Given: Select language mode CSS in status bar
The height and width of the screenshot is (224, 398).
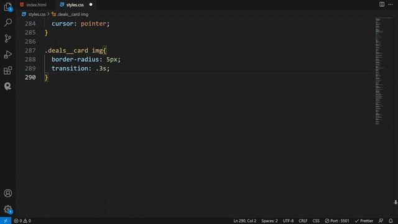Looking at the screenshot, I should 316,221.
